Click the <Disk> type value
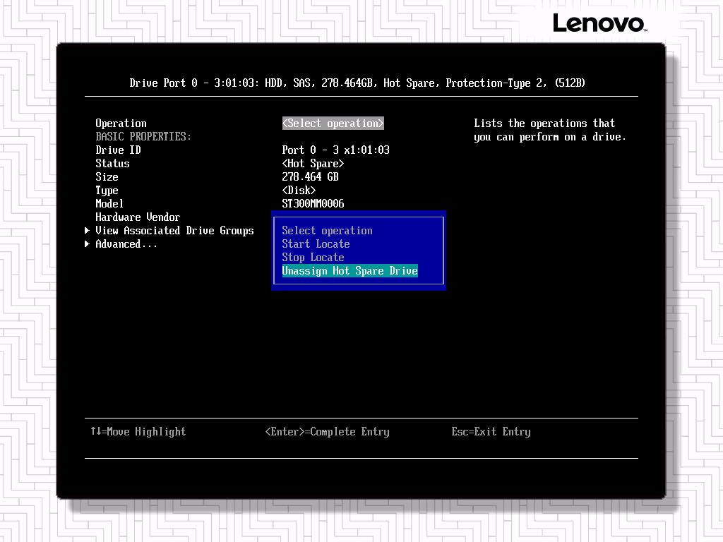 click(x=299, y=191)
